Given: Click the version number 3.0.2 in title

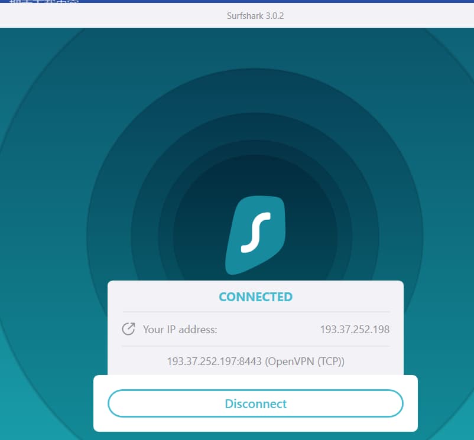Looking at the screenshot, I should 274,16.
